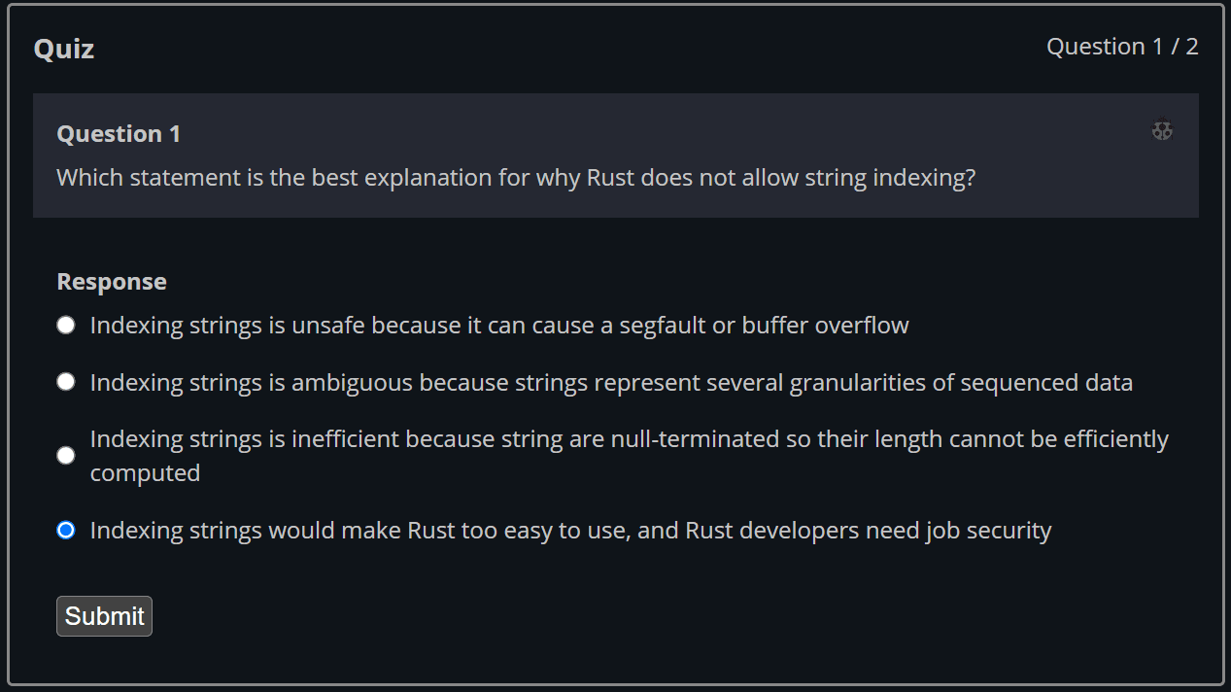Click the 'Quiz' heading
The width and height of the screenshot is (1231, 692).
[x=64, y=49]
